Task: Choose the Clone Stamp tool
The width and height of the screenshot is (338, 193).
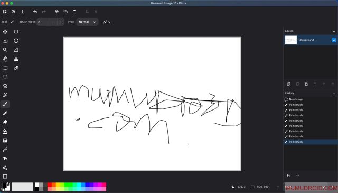Action: coord(16,59)
